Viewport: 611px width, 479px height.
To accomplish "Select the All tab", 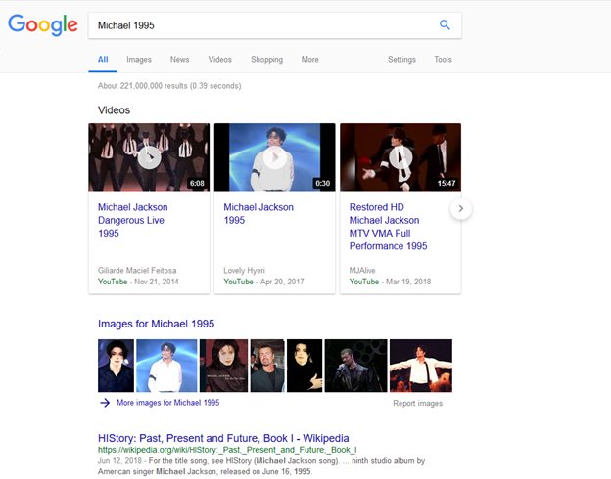I will [103, 60].
